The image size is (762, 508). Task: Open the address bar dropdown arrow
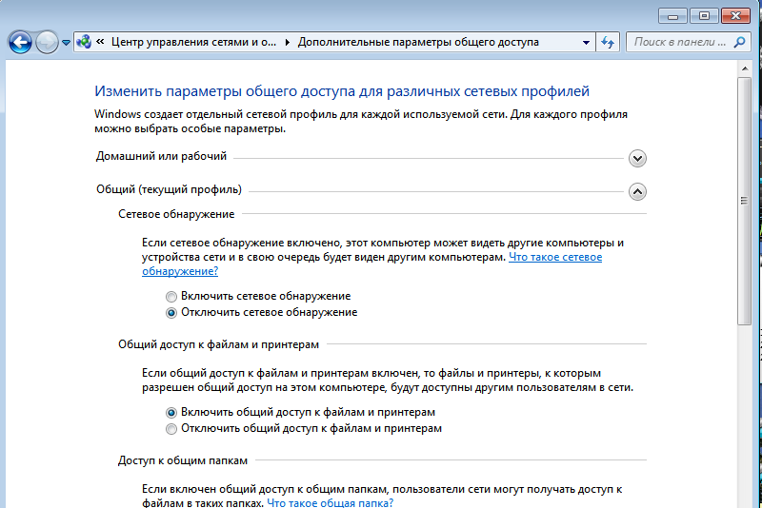click(x=586, y=43)
